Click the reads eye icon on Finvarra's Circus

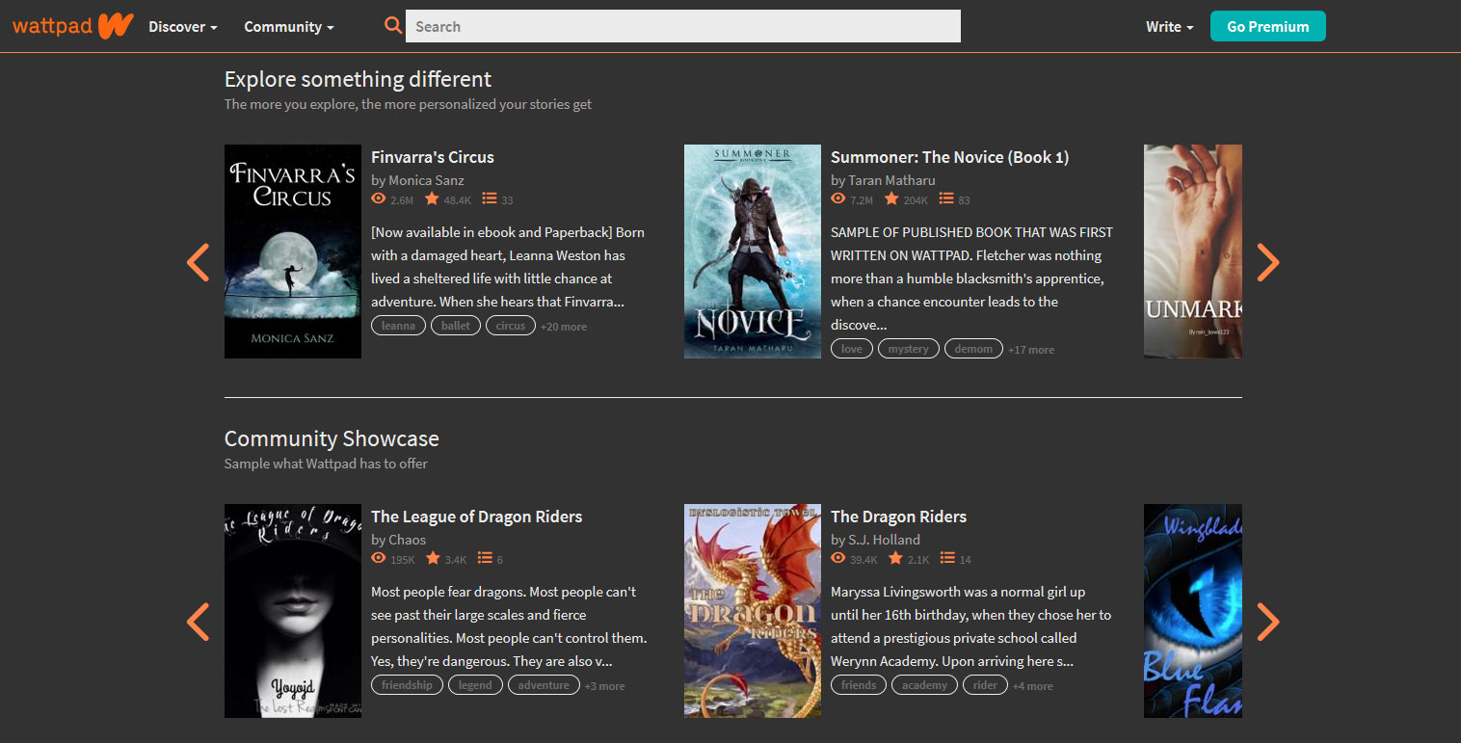tap(378, 199)
